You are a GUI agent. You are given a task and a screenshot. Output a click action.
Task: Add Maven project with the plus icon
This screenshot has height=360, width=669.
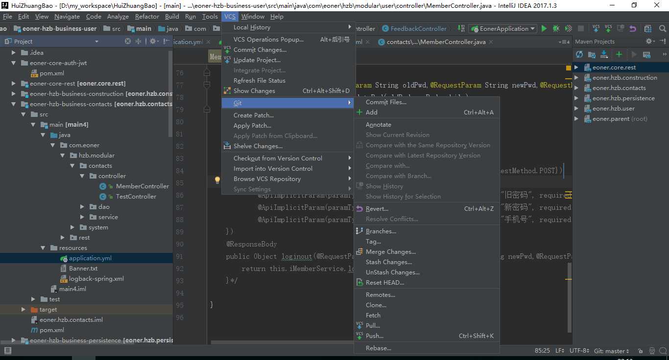pos(619,54)
